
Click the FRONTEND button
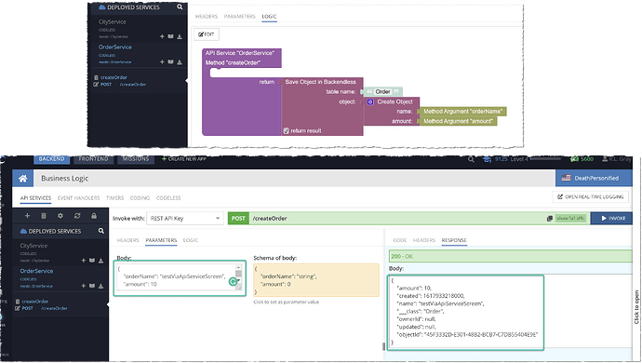pos(93,159)
